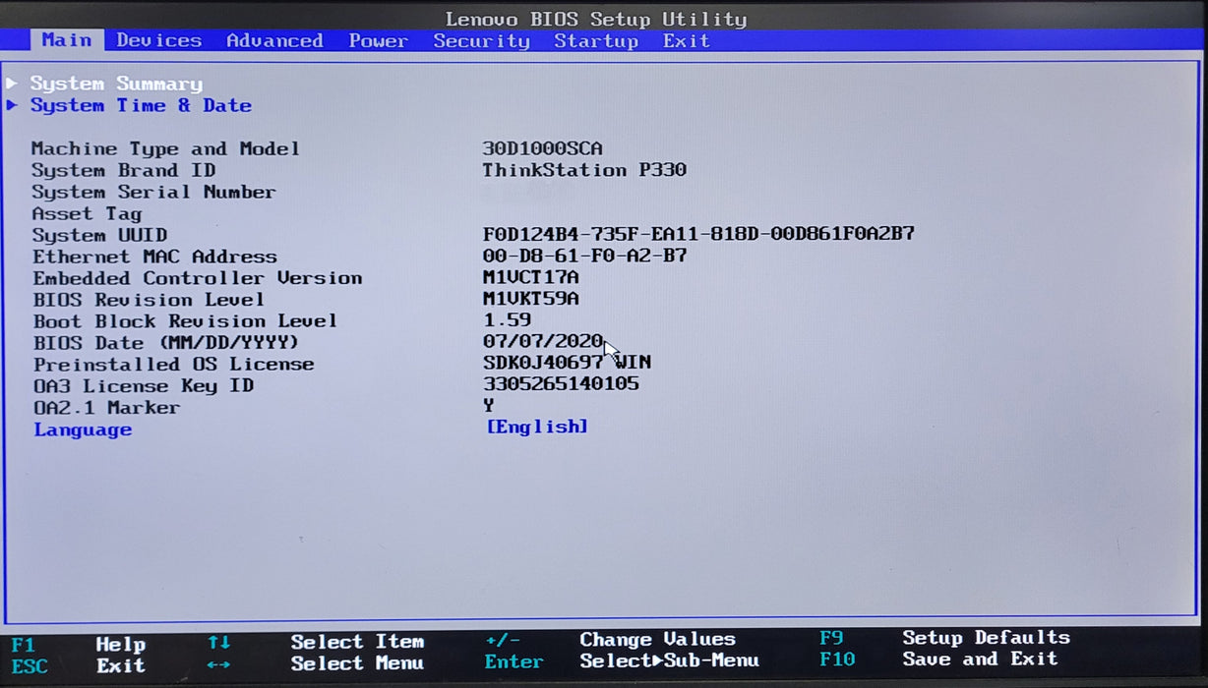Open the Security tab
This screenshot has height=688, width=1208.
tap(481, 40)
